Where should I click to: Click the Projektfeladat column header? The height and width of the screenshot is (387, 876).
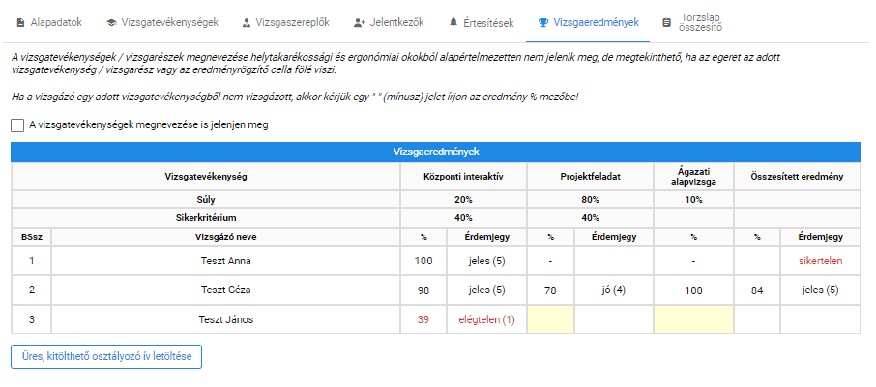coord(590,177)
